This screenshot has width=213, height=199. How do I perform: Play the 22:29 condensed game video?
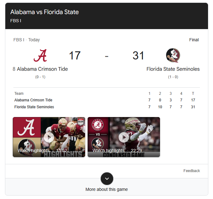pos(124,137)
